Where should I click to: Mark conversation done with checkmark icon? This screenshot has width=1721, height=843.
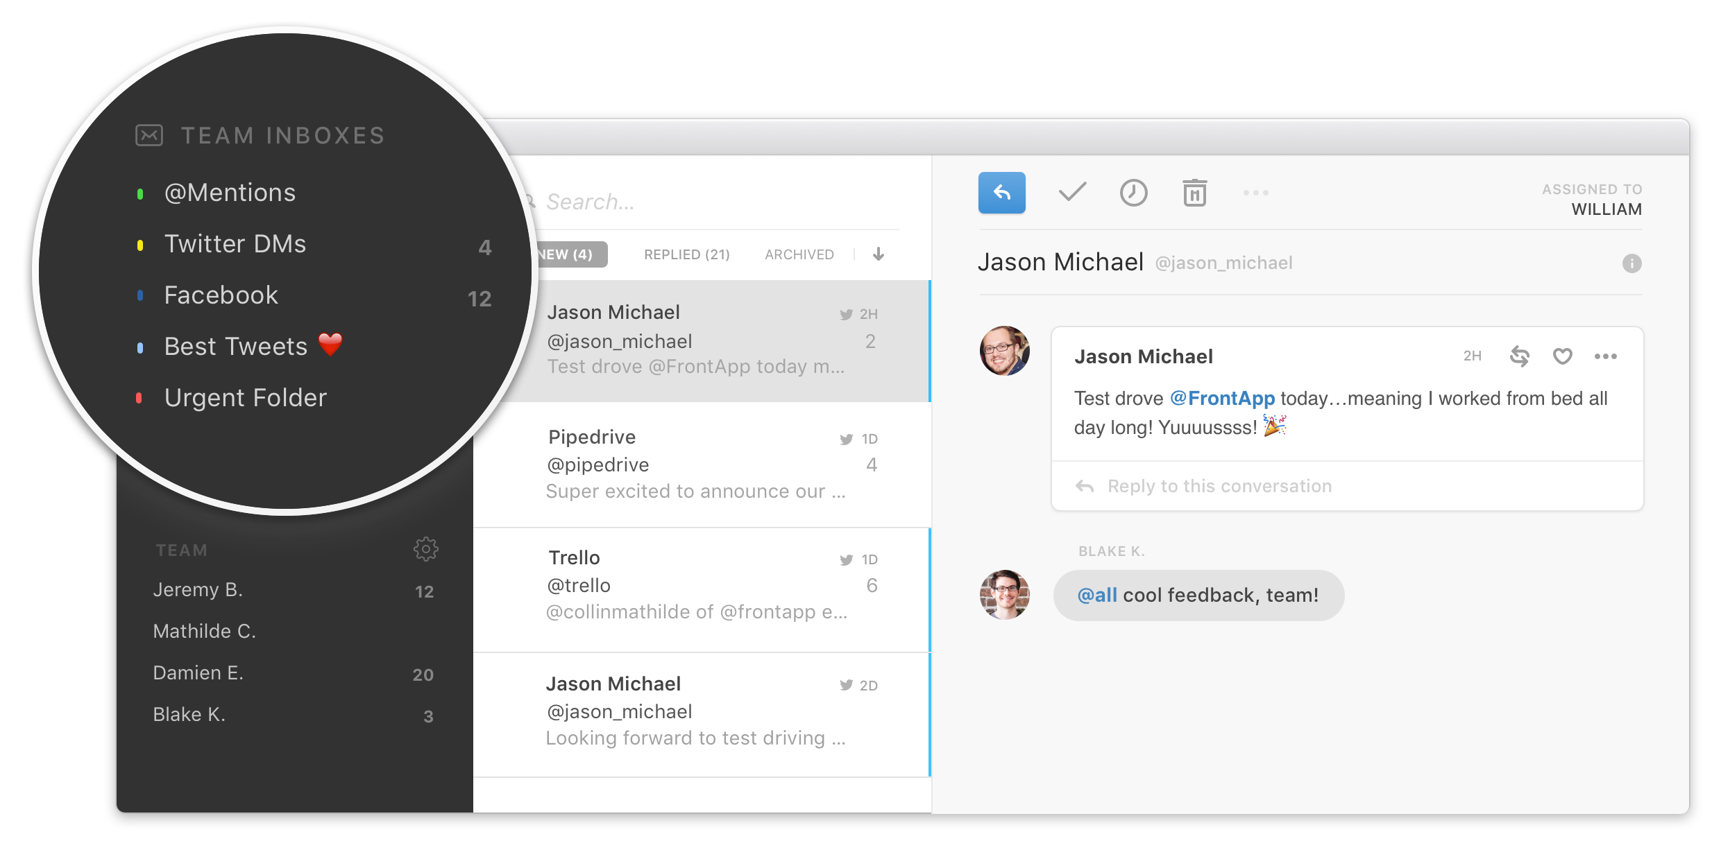[x=1072, y=192]
